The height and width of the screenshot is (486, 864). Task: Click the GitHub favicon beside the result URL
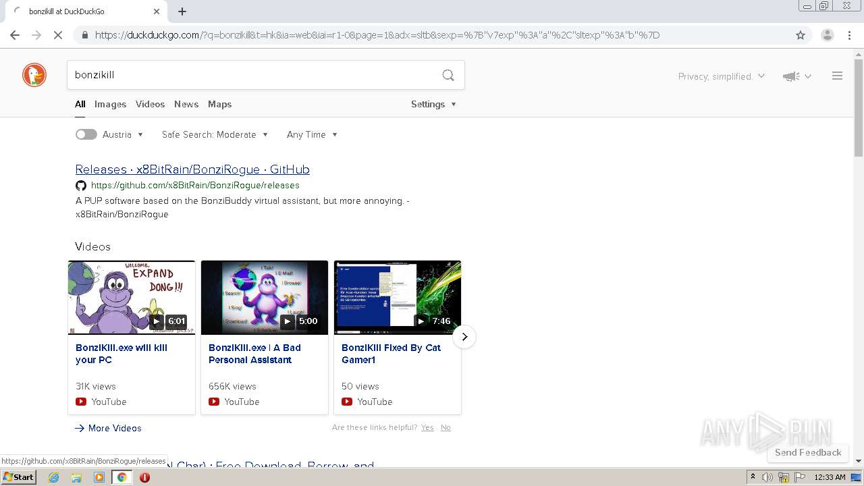(81, 186)
